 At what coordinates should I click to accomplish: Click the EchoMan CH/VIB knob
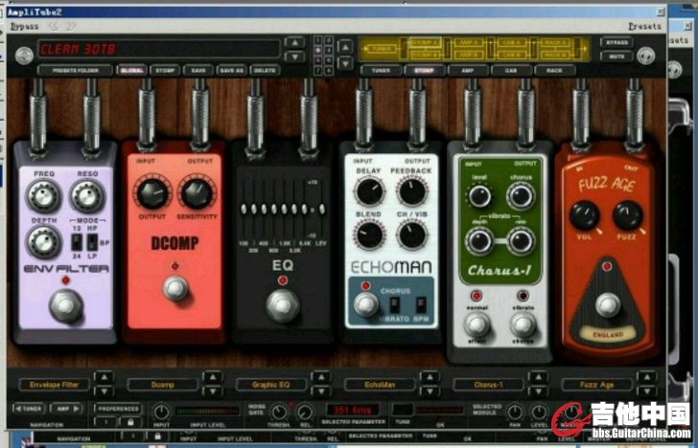point(412,235)
